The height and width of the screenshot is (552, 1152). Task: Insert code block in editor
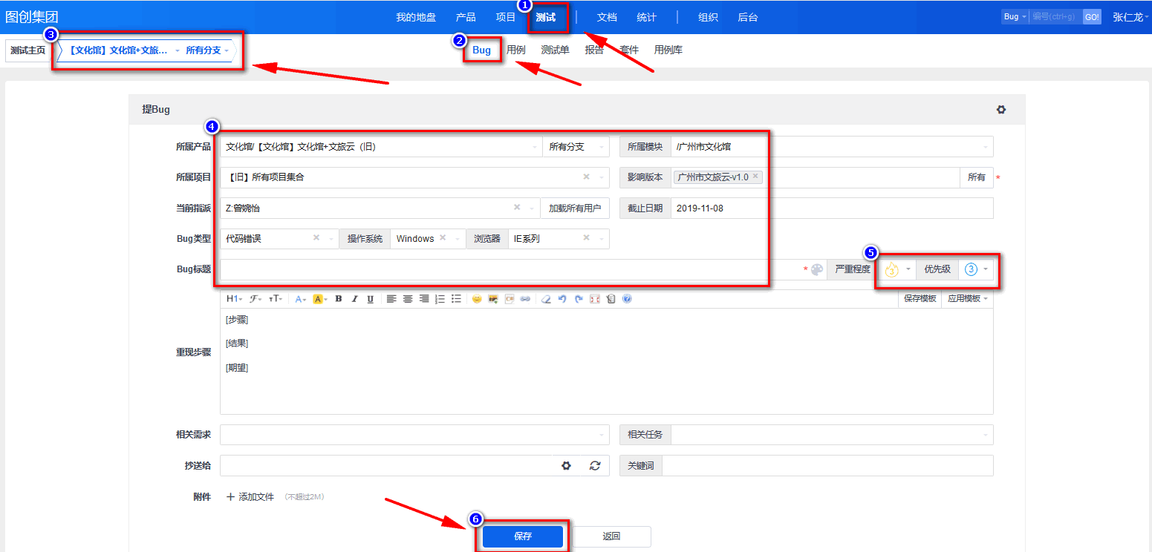[x=510, y=299]
